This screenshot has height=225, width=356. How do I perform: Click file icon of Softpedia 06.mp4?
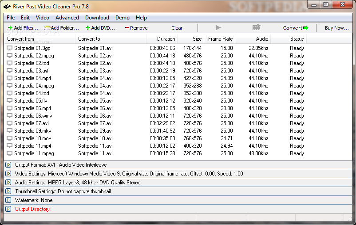coord(9,108)
